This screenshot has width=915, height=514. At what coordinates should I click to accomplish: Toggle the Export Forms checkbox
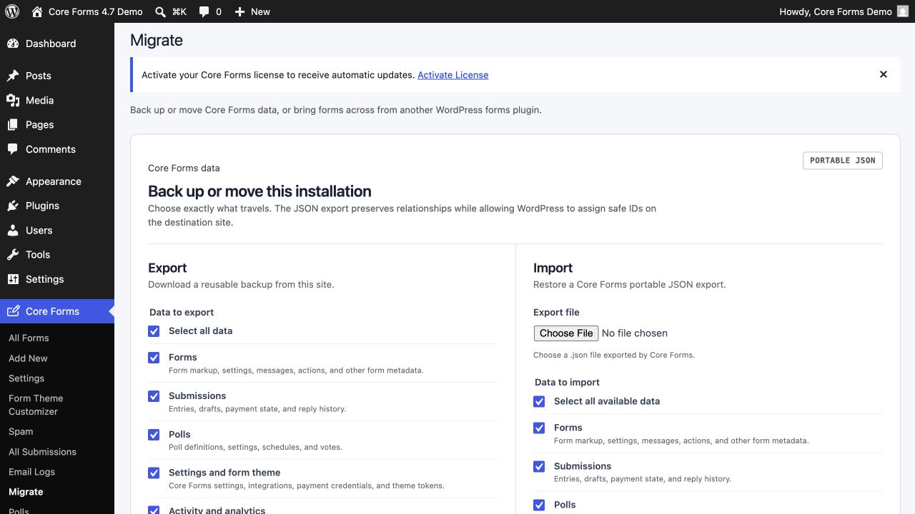click(x=154, y=358)
